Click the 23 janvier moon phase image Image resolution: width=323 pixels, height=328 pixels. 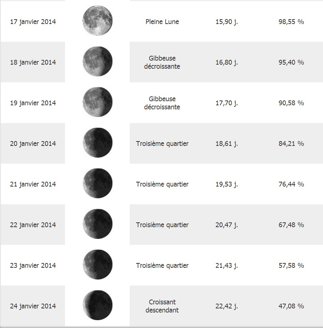tap(98, 264)
